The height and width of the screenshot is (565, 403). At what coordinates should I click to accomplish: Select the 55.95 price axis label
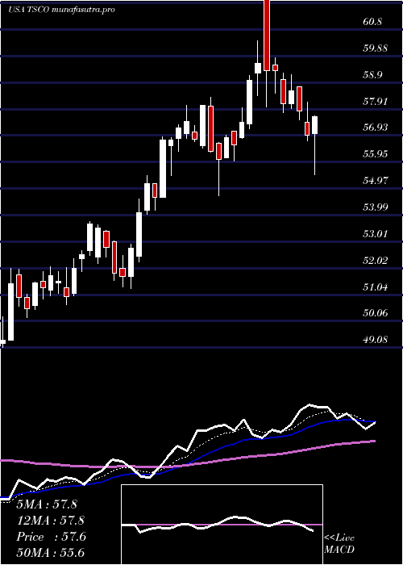click(x=376, y=154)
